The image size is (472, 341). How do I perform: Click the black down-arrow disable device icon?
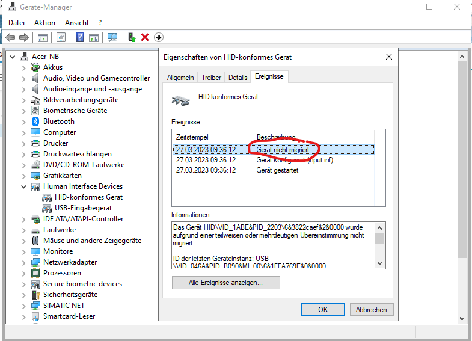159,37
